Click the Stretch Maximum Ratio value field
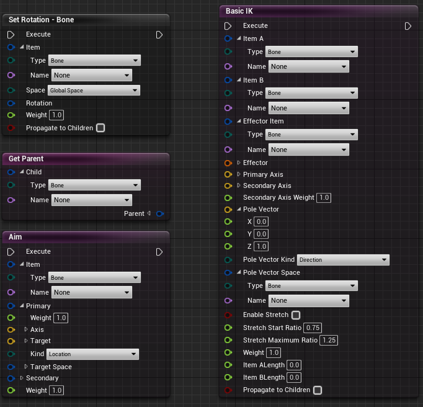 tap(329, 340)
